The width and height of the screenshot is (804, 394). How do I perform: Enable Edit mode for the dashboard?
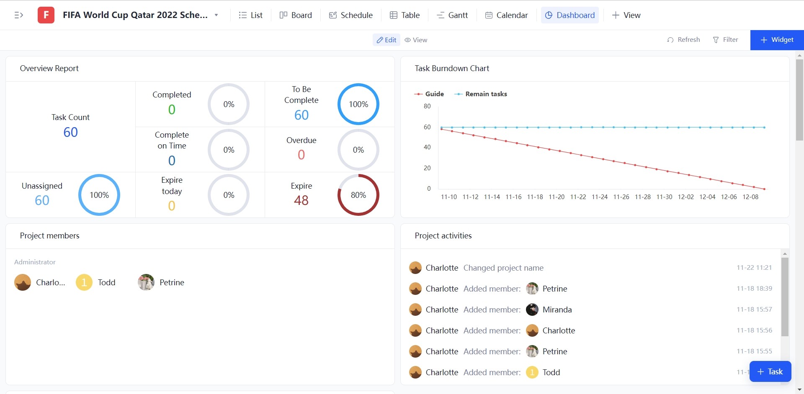coord(386,40)
